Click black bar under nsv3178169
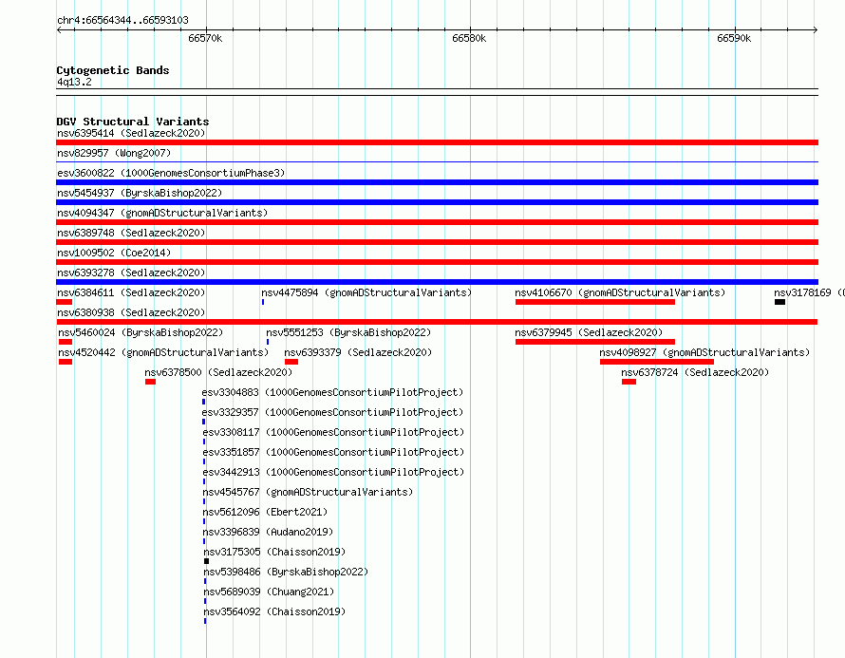The width and height of the screenshot is (845, 658). tap(779, 302)
